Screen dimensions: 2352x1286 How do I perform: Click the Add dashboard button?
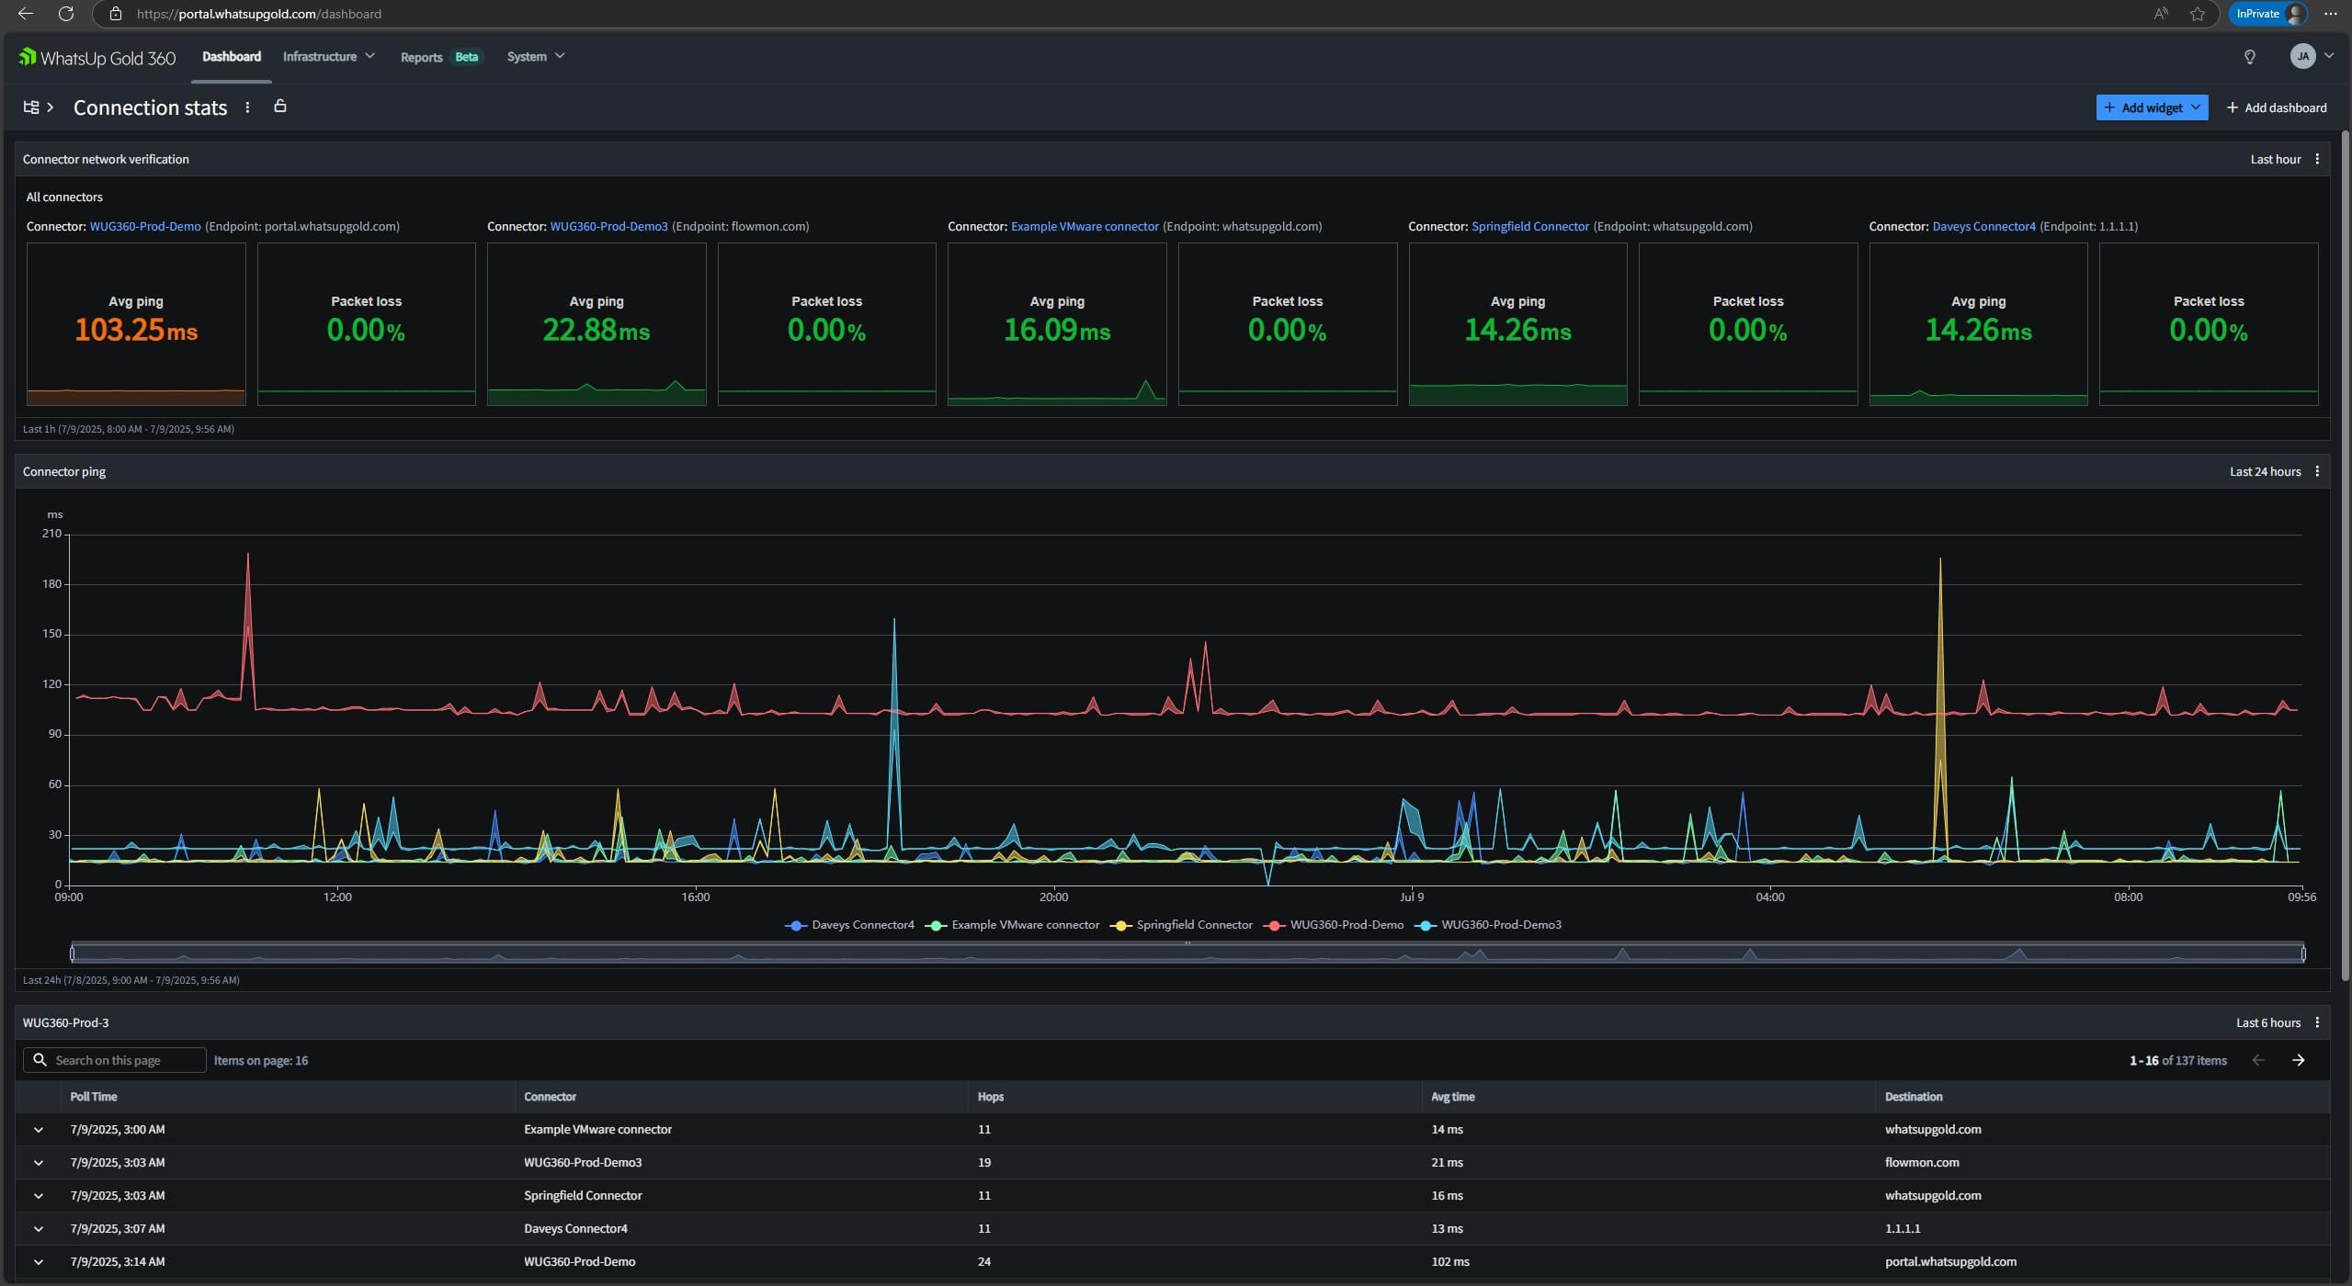pos(2277,107)
